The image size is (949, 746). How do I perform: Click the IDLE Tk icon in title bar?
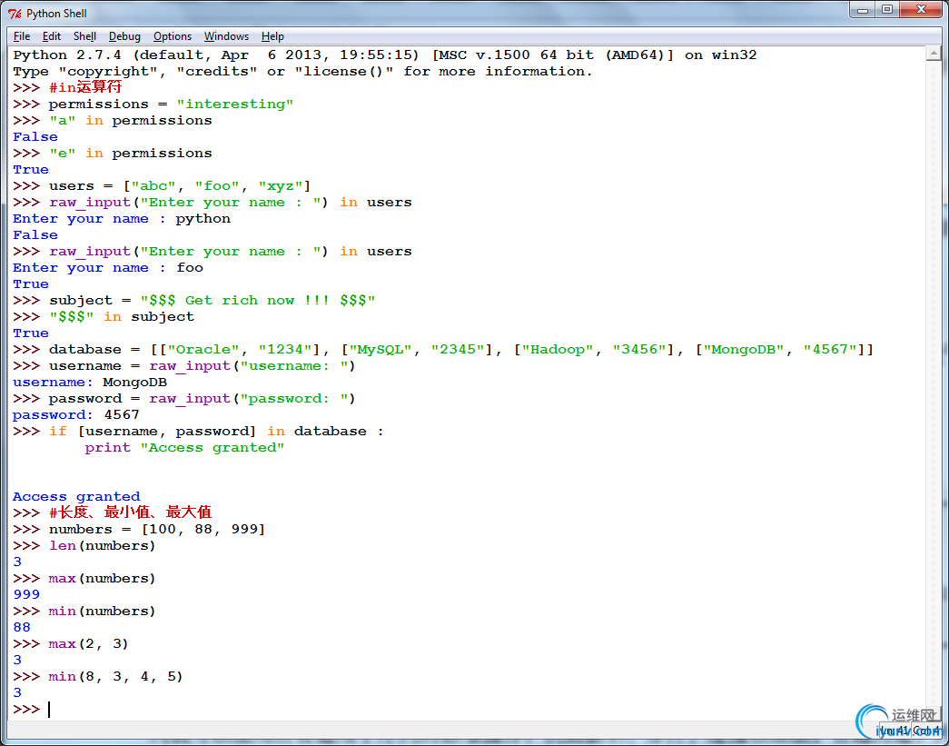pos(15,14)
